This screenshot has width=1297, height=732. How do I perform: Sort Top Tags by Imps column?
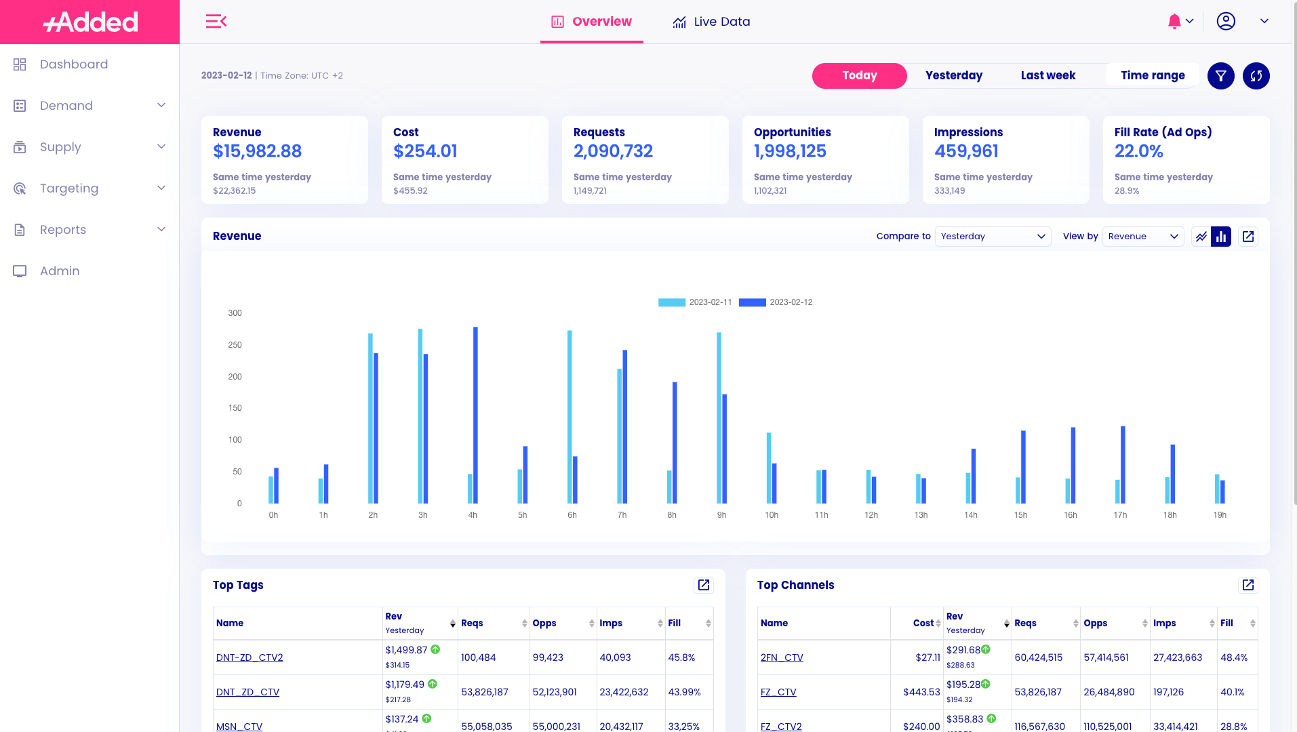pos(660,624)
